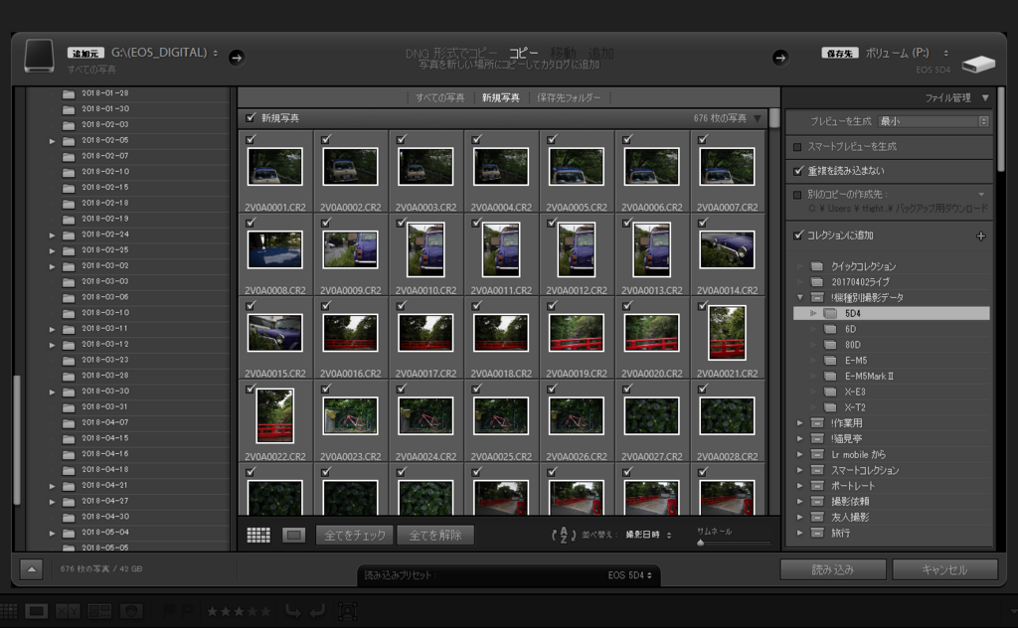
Task: Click the collapse panel arrow button at bottom left
Action: pos(31,569)
